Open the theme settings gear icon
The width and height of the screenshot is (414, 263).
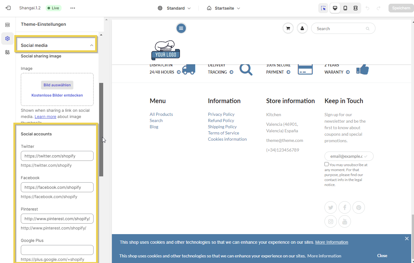(7, 39)
